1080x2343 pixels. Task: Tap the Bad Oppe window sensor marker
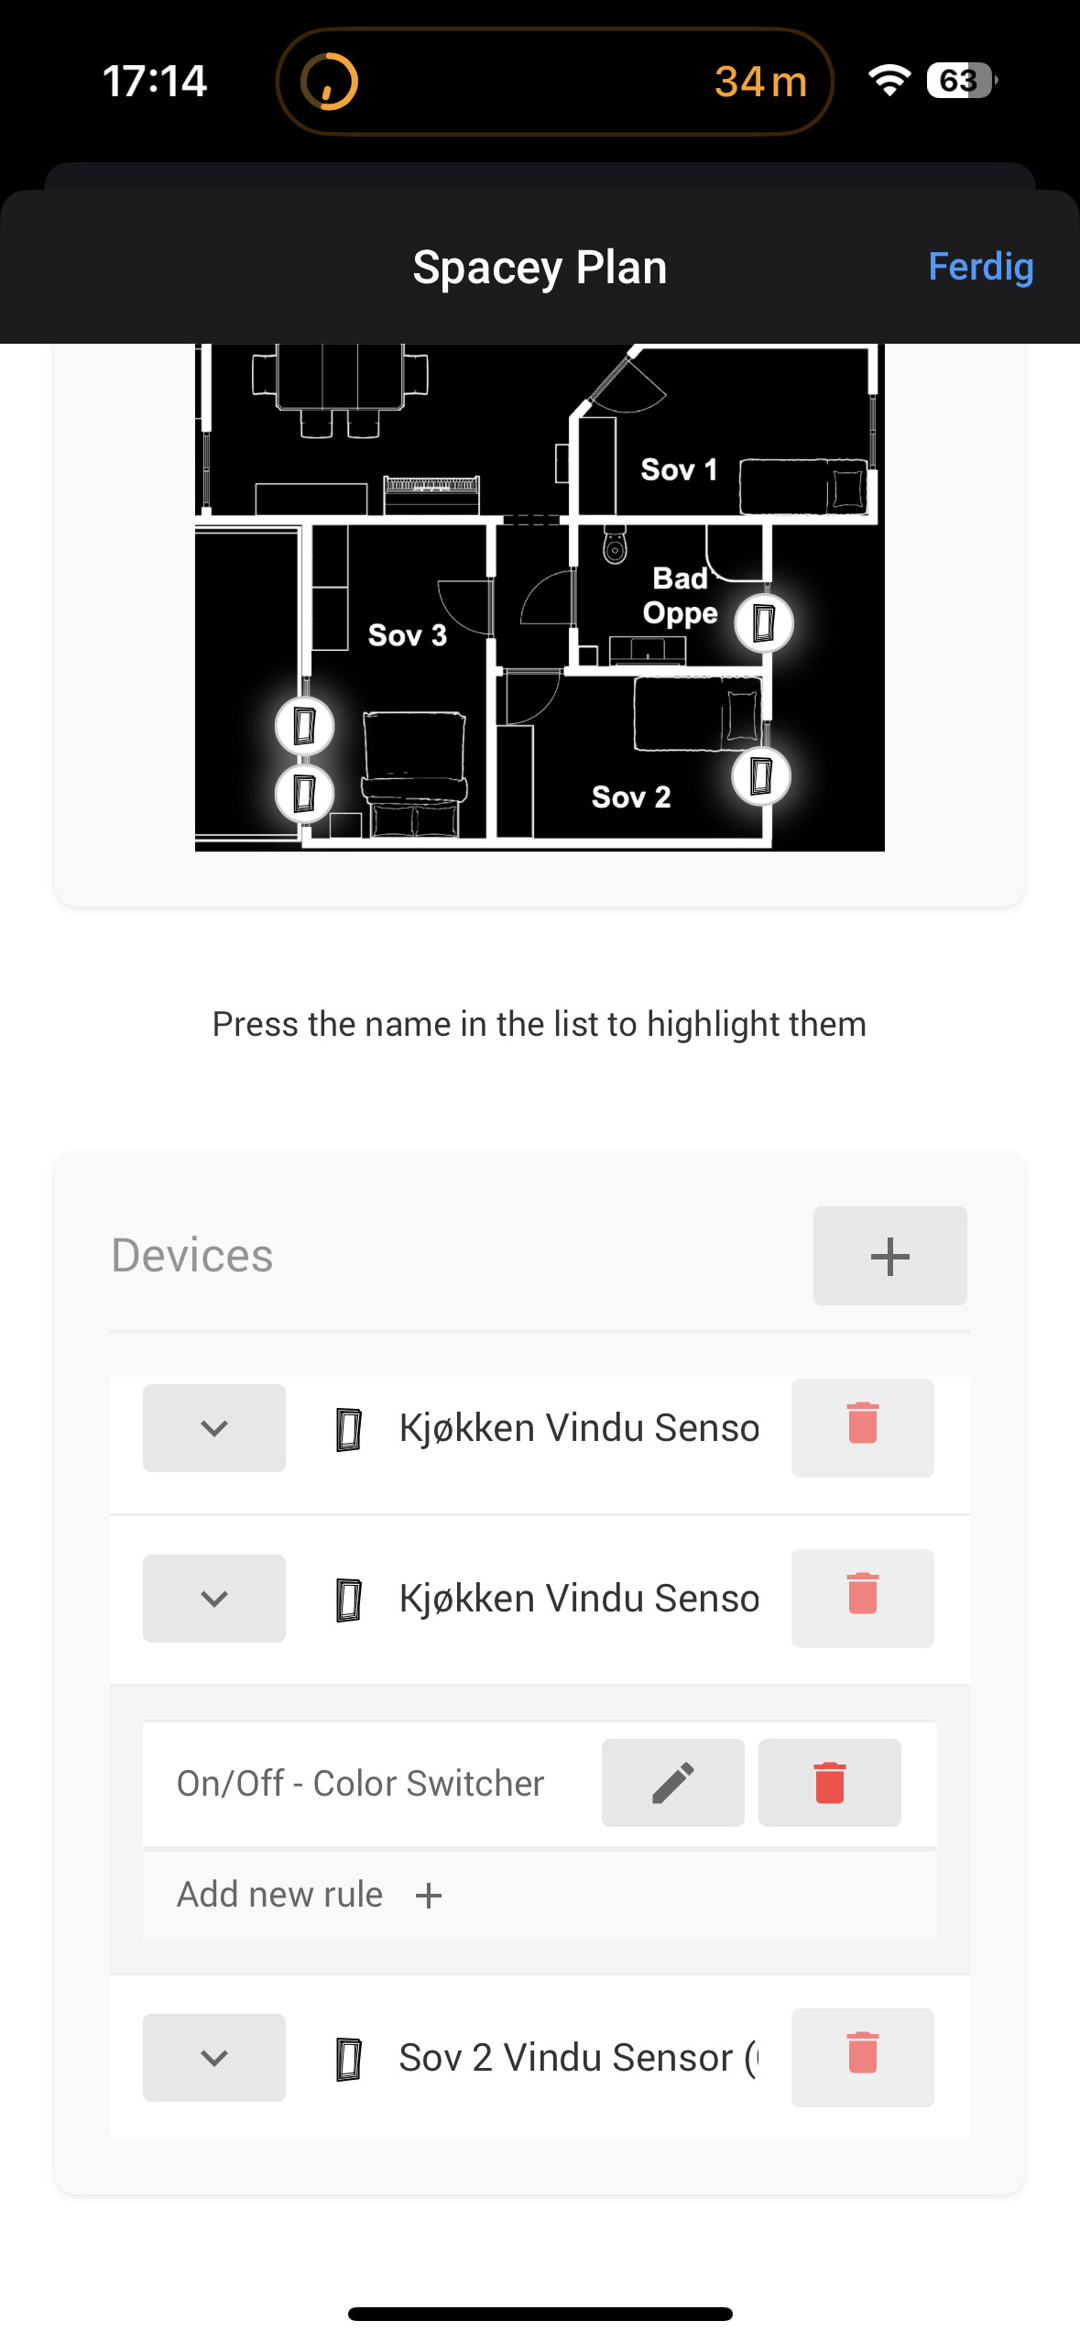pos(764,623)
